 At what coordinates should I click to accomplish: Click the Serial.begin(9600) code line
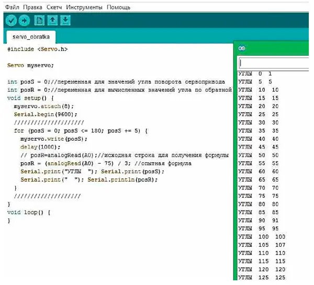[x=45, y=114]
